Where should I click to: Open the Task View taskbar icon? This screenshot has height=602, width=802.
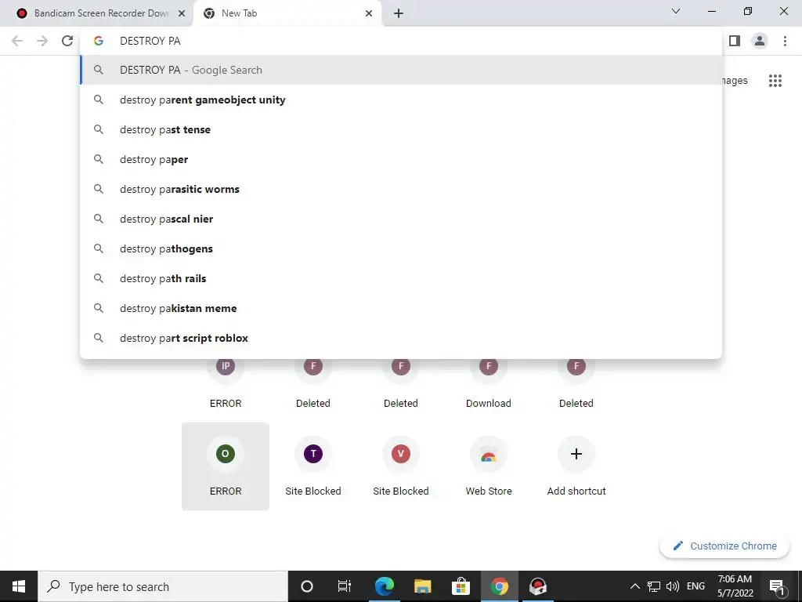tap(345, 586)
